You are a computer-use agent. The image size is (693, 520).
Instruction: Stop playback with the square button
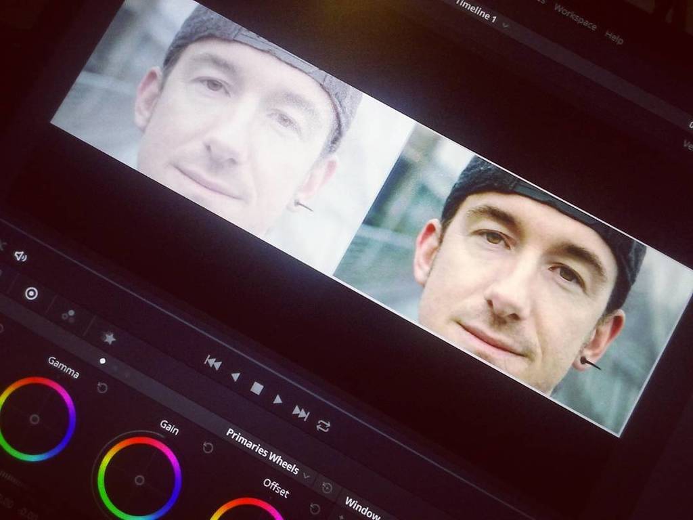coord(256,388)
